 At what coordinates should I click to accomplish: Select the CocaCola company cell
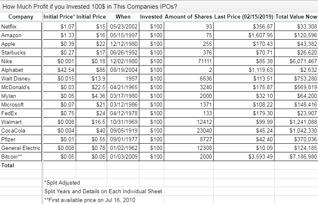pyautogui.click(x=21, y=130)
